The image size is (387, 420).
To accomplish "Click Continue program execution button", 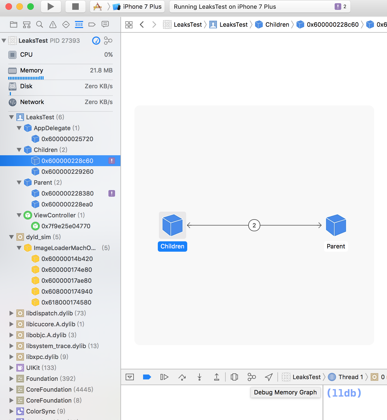I will [164, 377].
